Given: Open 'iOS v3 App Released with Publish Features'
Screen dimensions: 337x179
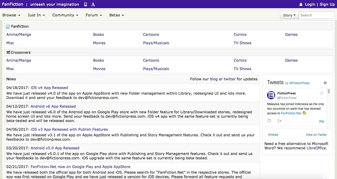Looking at the screenshot, I should tap(69, 129).
